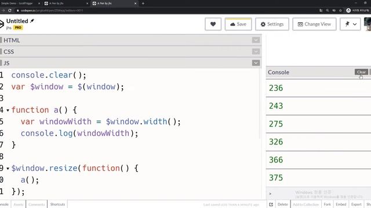This screenshot has height=208, width=371.
Task: Click the Delete button in footer
Action: point(282,204)
